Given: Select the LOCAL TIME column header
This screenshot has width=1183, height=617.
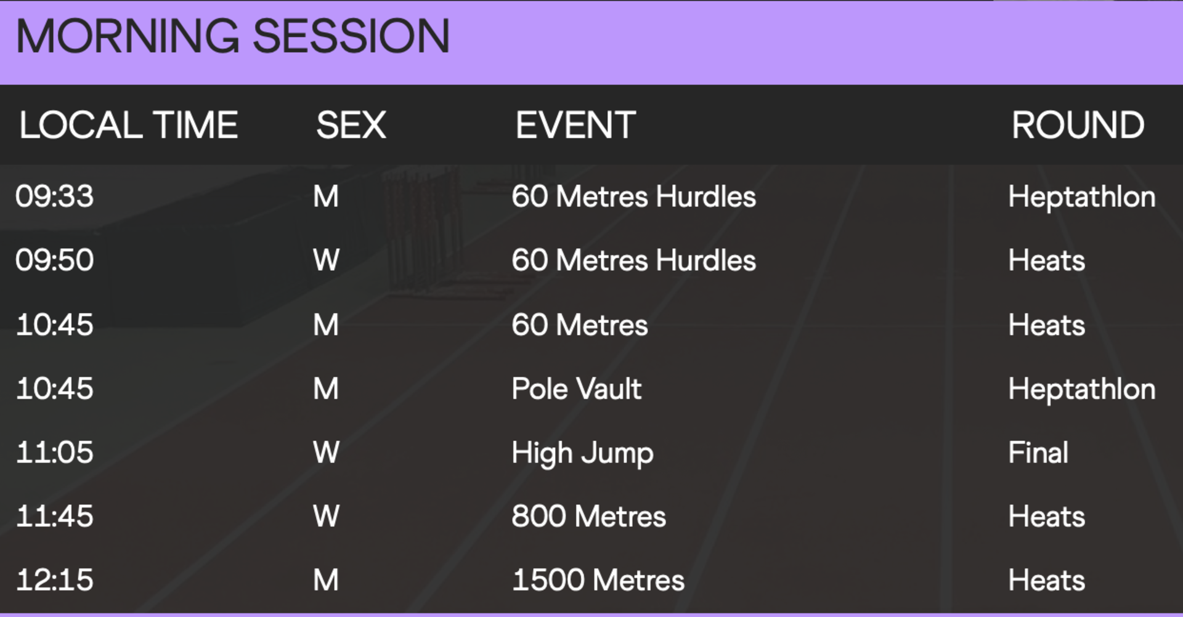Looking at the screenshot, I should coord(128,125).
